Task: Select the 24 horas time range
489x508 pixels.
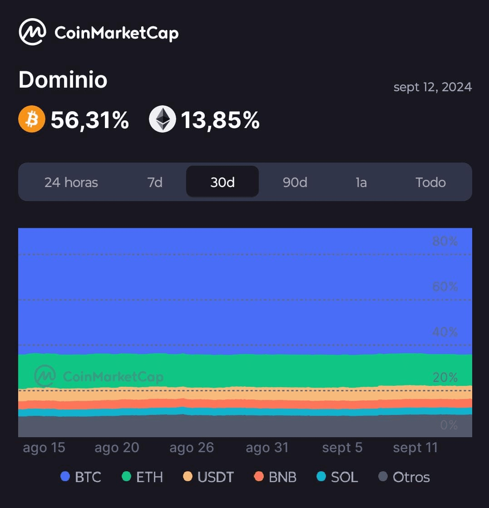Action: pyautogui.click(x=71, y=182)
